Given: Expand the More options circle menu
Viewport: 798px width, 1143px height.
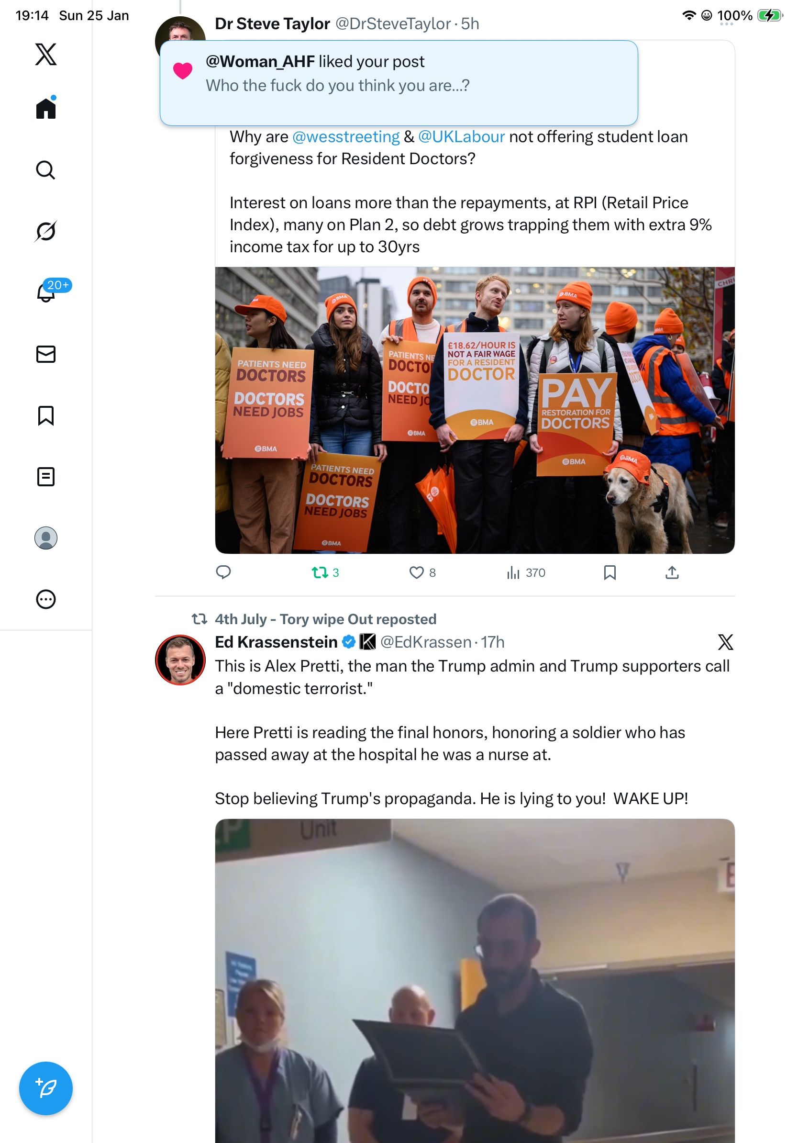Looking at the screenshot, I should point(46,599).
